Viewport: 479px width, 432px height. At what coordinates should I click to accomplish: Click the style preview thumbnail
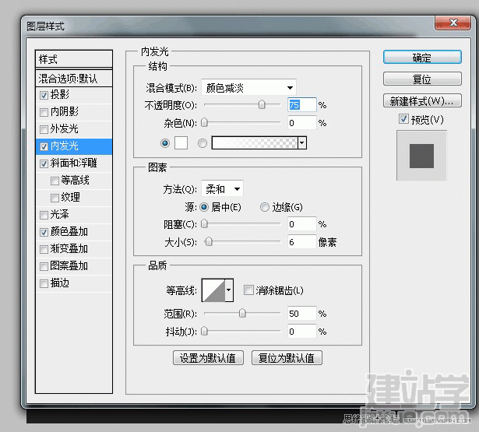(421, 156)
